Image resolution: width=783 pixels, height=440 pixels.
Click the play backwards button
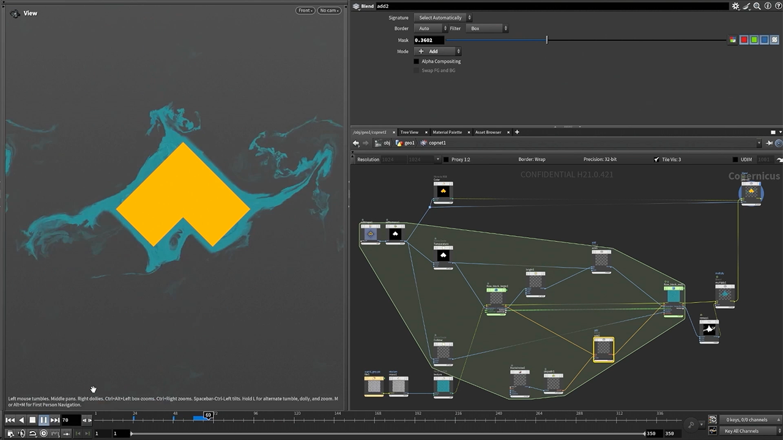21,420
